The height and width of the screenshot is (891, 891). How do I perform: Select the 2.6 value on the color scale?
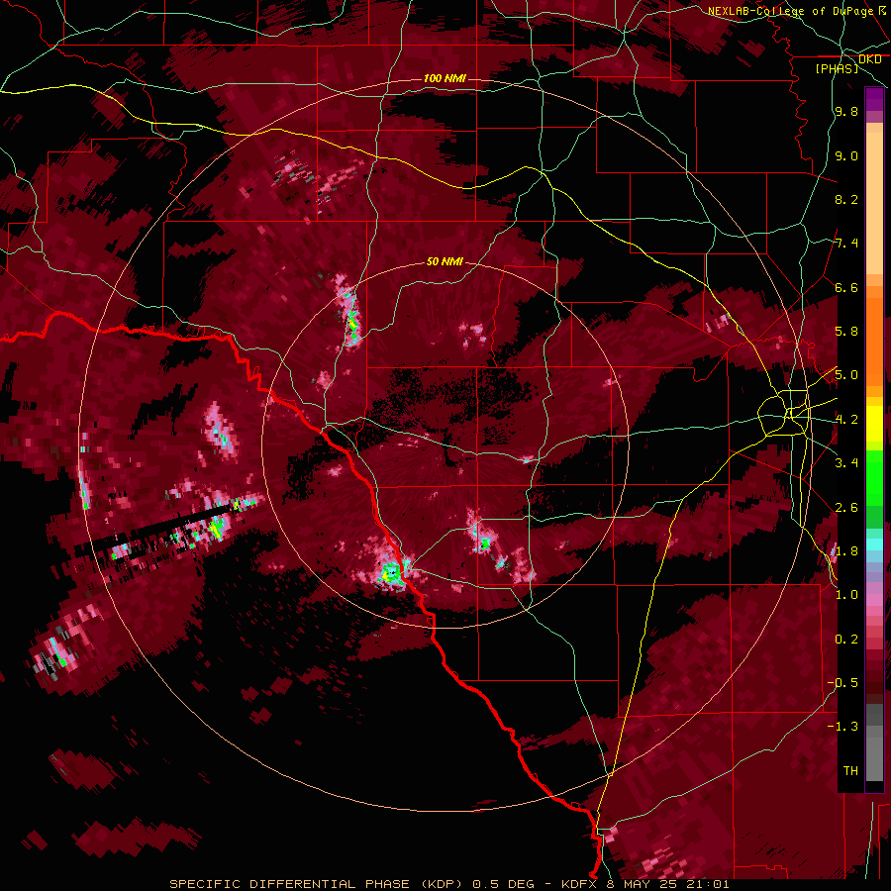[x=846, y=508]
